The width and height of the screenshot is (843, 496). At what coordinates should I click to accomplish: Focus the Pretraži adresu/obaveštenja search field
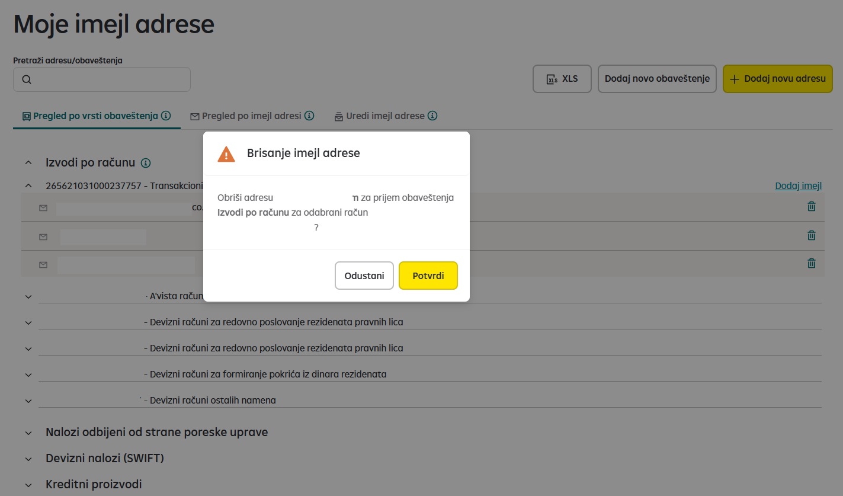[x=102, y=79]
